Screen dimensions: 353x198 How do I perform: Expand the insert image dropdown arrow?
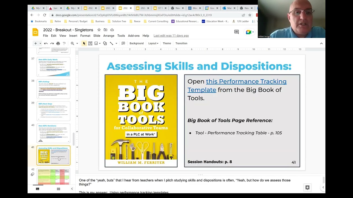pos(100,43)
